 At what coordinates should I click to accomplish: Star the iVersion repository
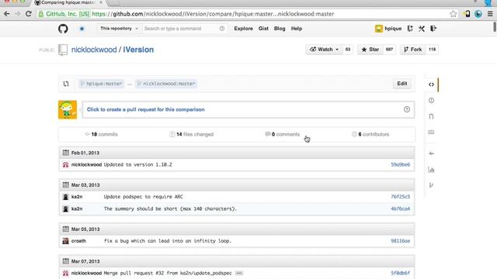pos(370,50)
